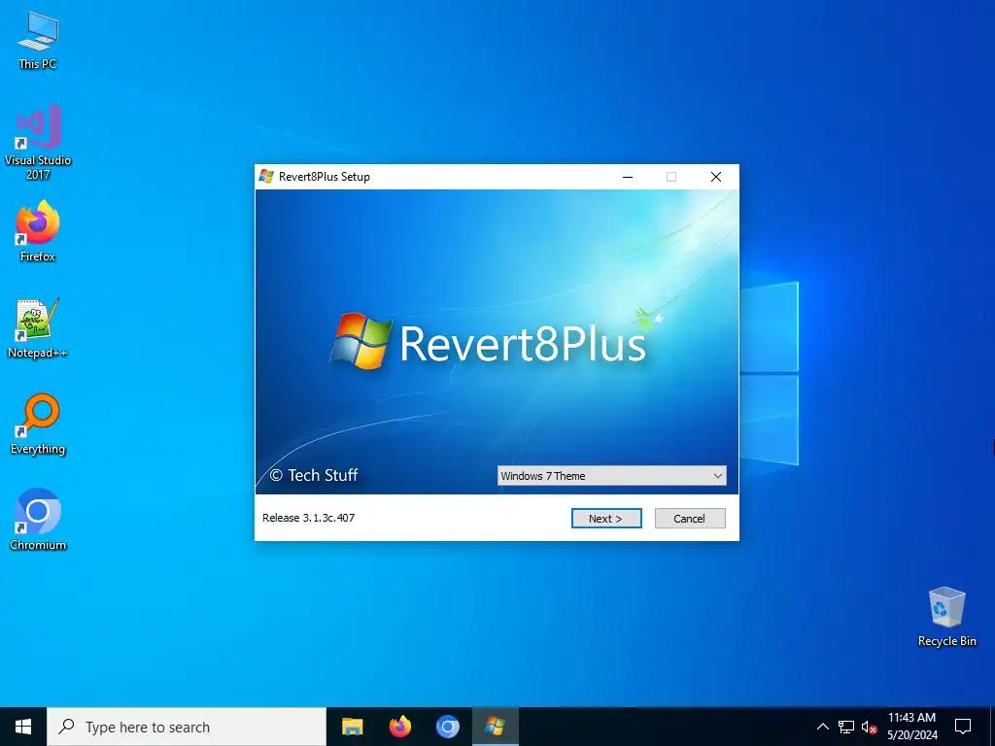Click the © Tech Stuff text
Viewport: 995px width, 746px height.
tap(314, 475)
